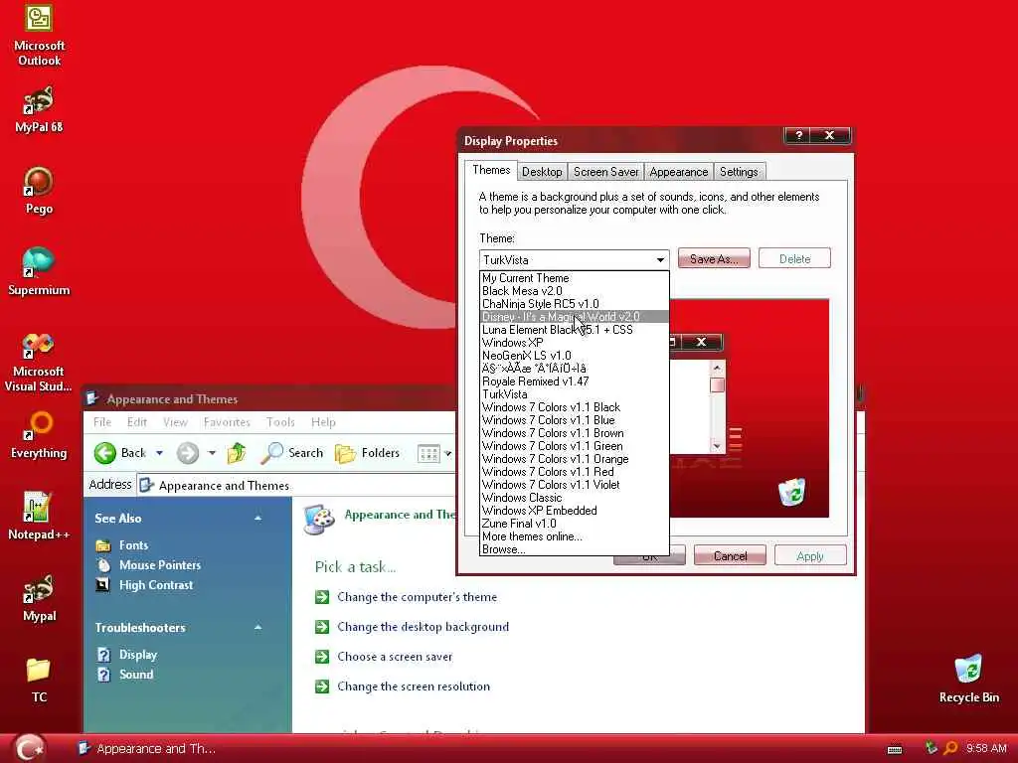Click the clock showing 9:58 AM
The width and height of the screenshot is (1018, 763).
coord(986,749)
